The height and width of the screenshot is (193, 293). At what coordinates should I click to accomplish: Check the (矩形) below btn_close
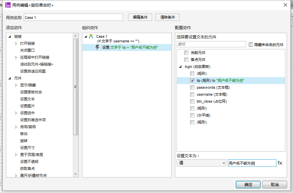tap(192, 108)
